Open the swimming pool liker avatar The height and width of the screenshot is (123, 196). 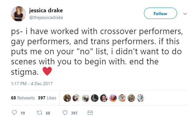click(122, 98)
